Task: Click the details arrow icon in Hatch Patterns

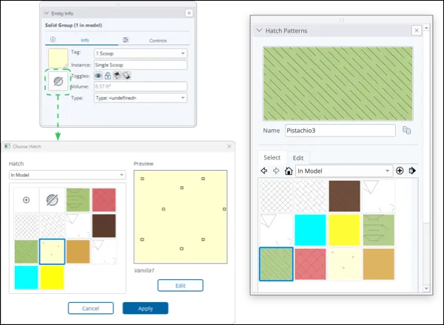Action: pos(412,171)
